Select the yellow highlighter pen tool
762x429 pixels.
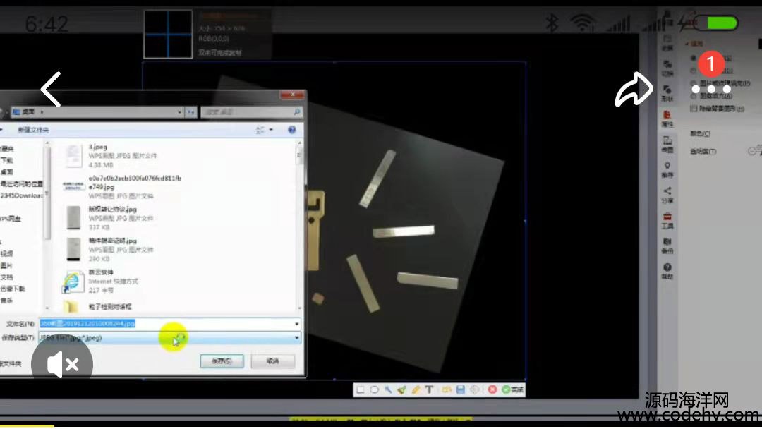pos(416,389)
